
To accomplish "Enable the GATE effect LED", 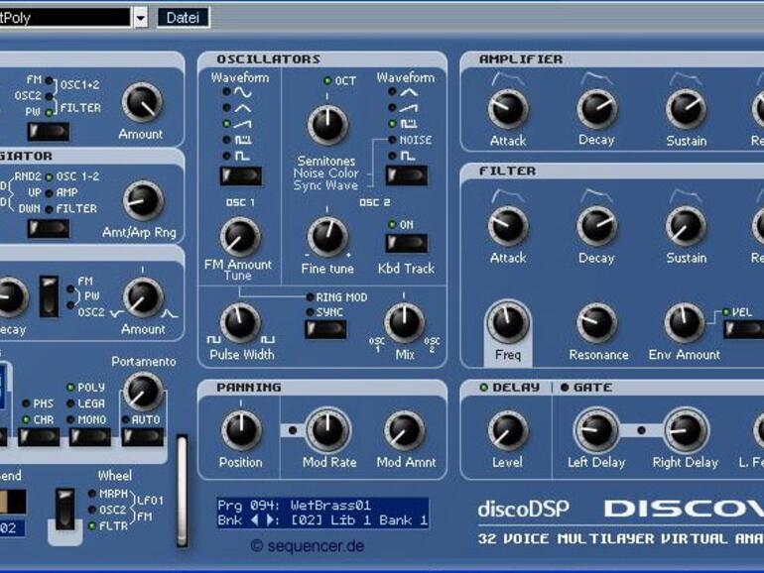I will [x=565, y=388].
